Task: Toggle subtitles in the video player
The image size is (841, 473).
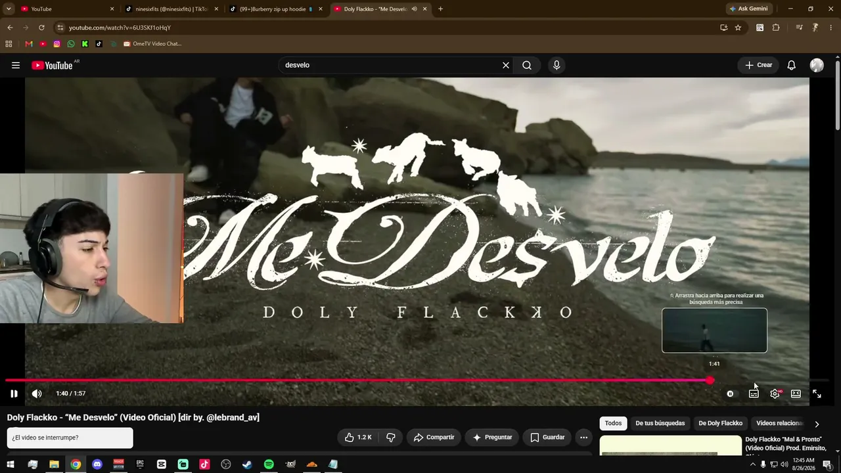Action: click(x=754, y=394)
